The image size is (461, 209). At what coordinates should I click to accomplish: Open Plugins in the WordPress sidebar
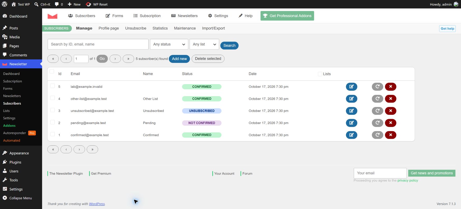click(15, 162)
